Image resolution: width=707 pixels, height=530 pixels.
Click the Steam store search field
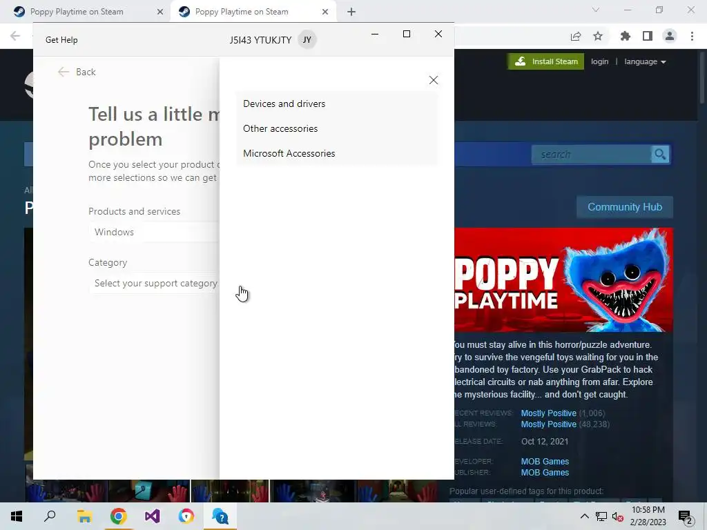pos(592,155)
